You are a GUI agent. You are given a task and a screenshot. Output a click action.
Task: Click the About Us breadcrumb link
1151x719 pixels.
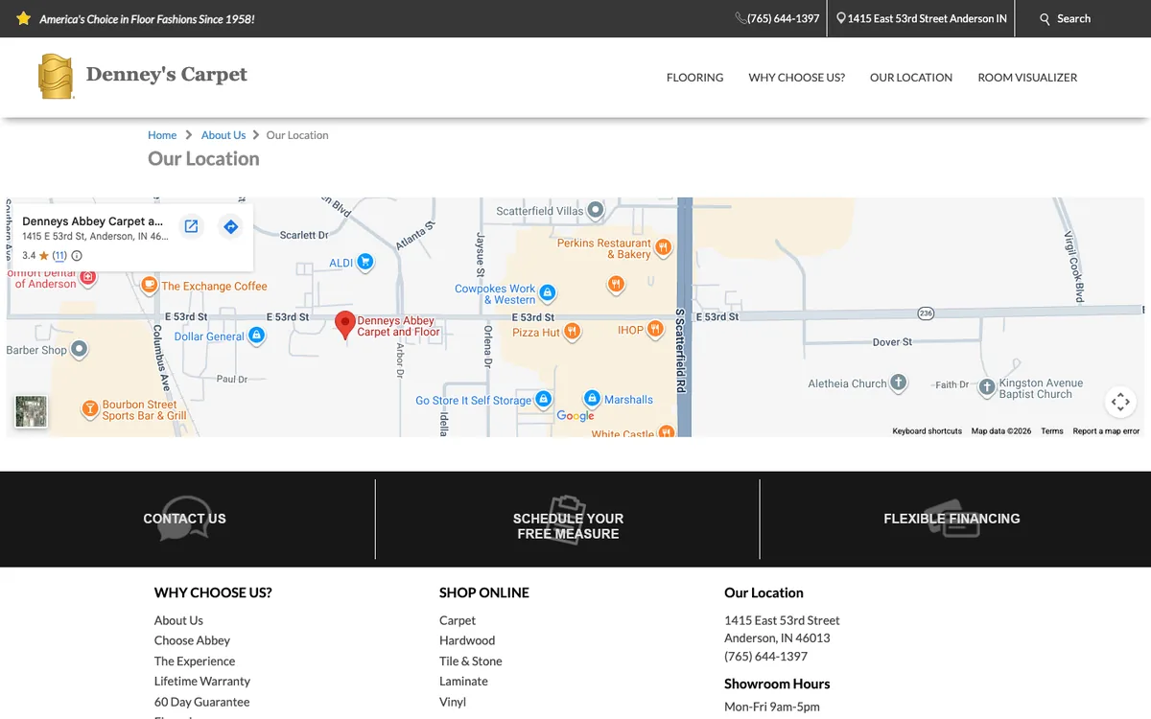223,135
